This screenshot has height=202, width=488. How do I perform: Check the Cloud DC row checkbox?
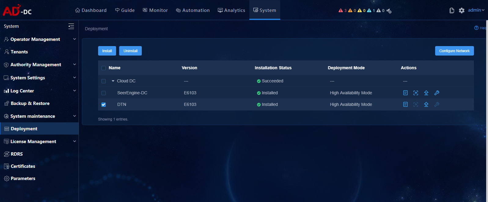click(x=104, y=81)
